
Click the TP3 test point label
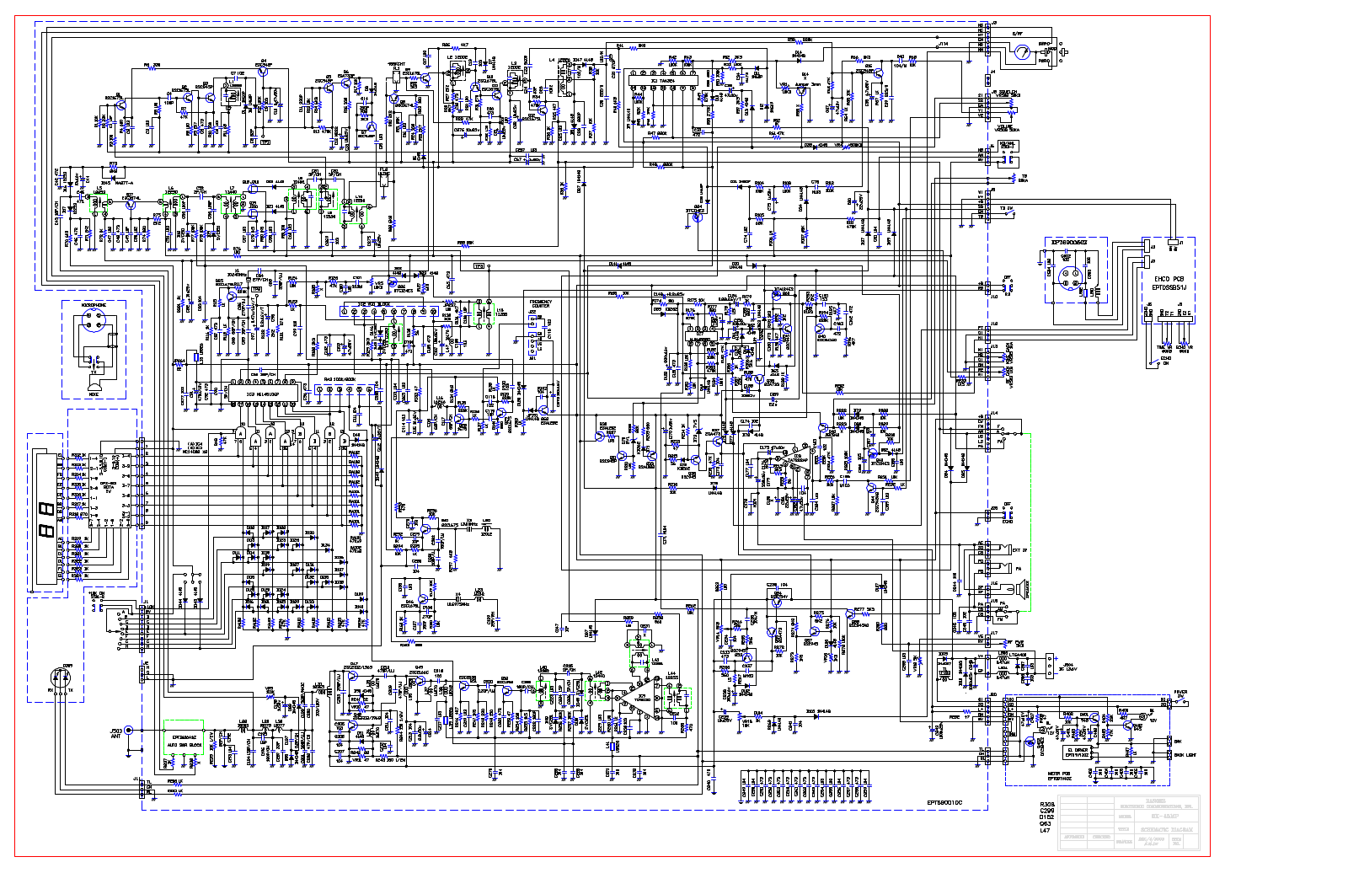click(479, 266)
